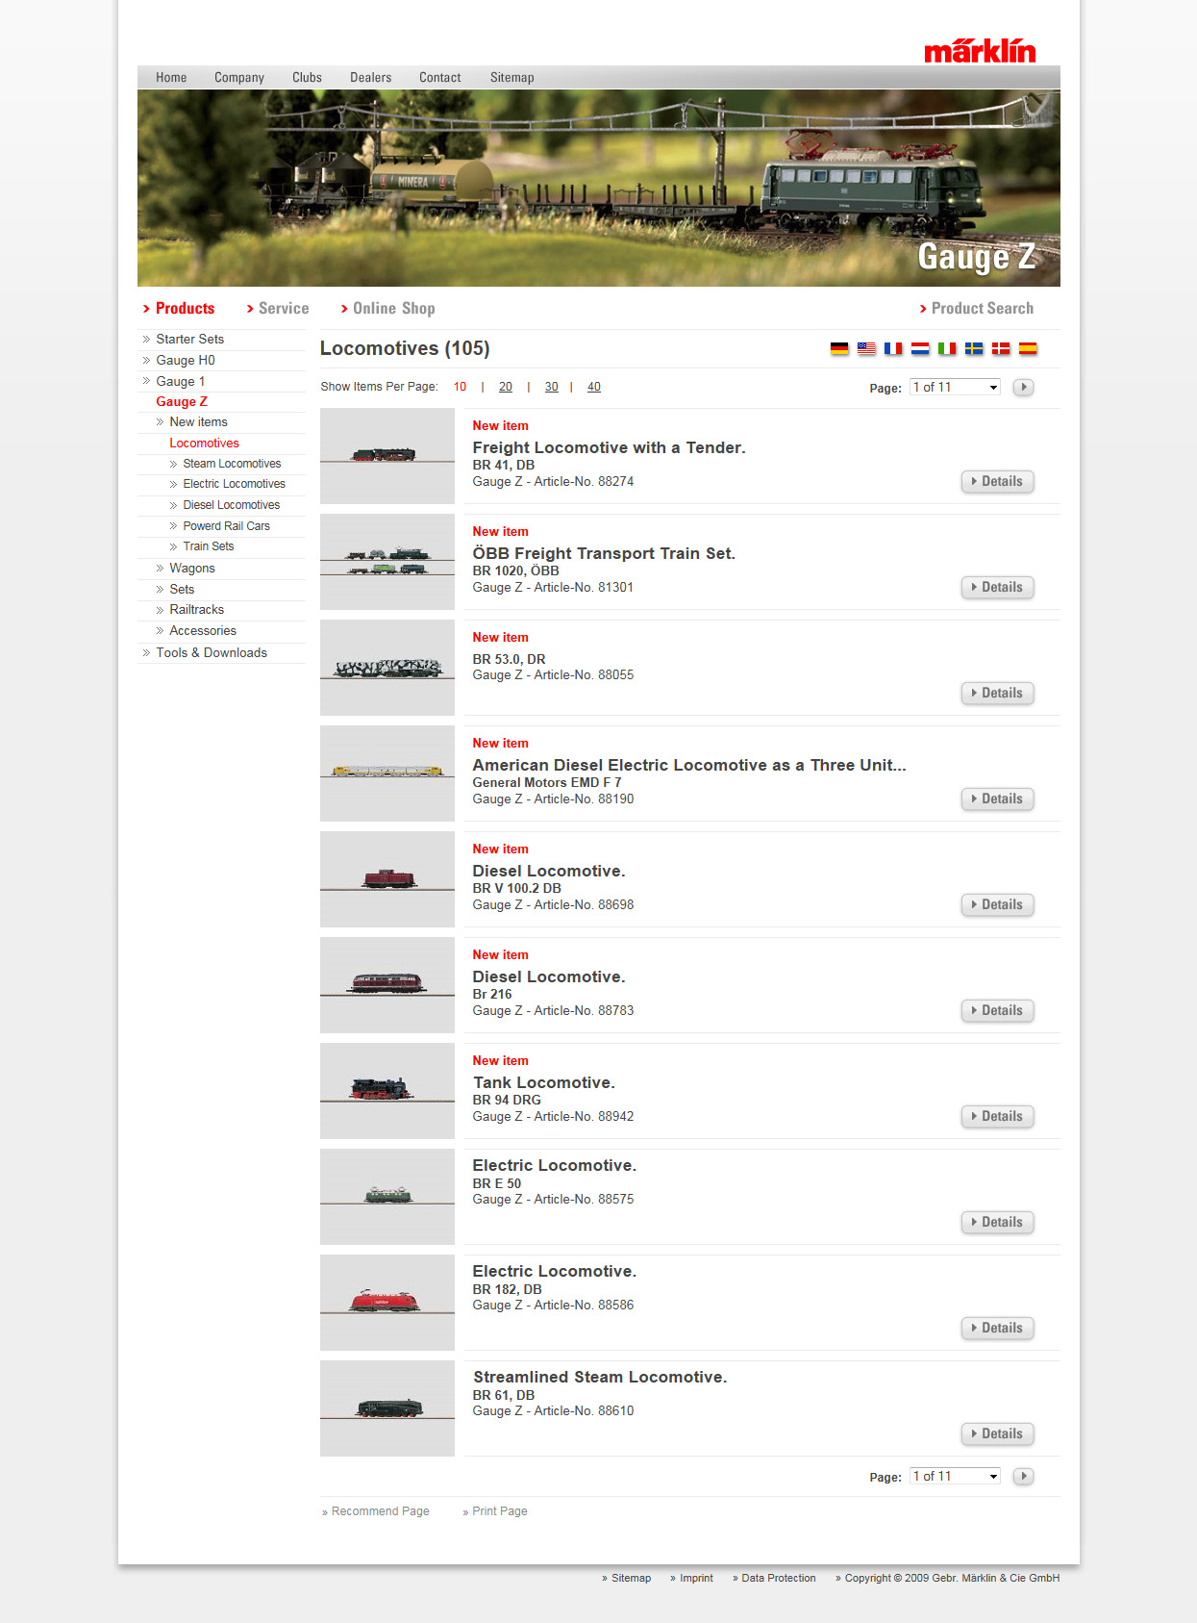Switch language using the German flag
The image size is (1197, 1623).
coord(839,348)
